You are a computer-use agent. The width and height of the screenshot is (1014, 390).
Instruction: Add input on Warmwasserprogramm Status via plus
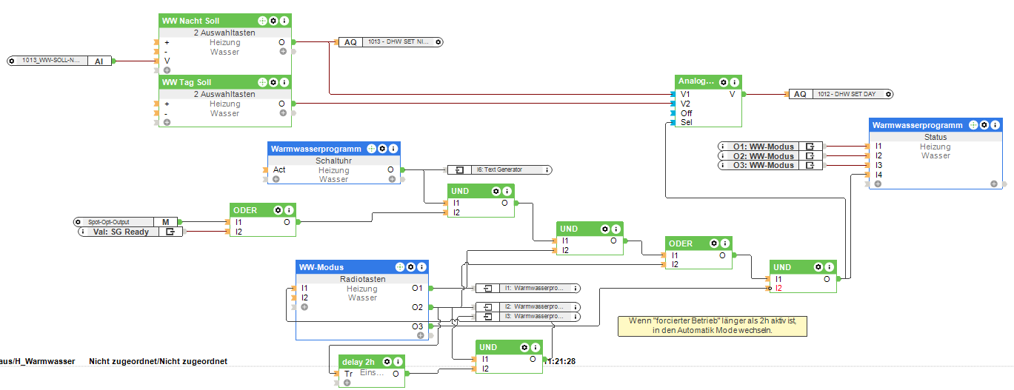tap(878, 184)
